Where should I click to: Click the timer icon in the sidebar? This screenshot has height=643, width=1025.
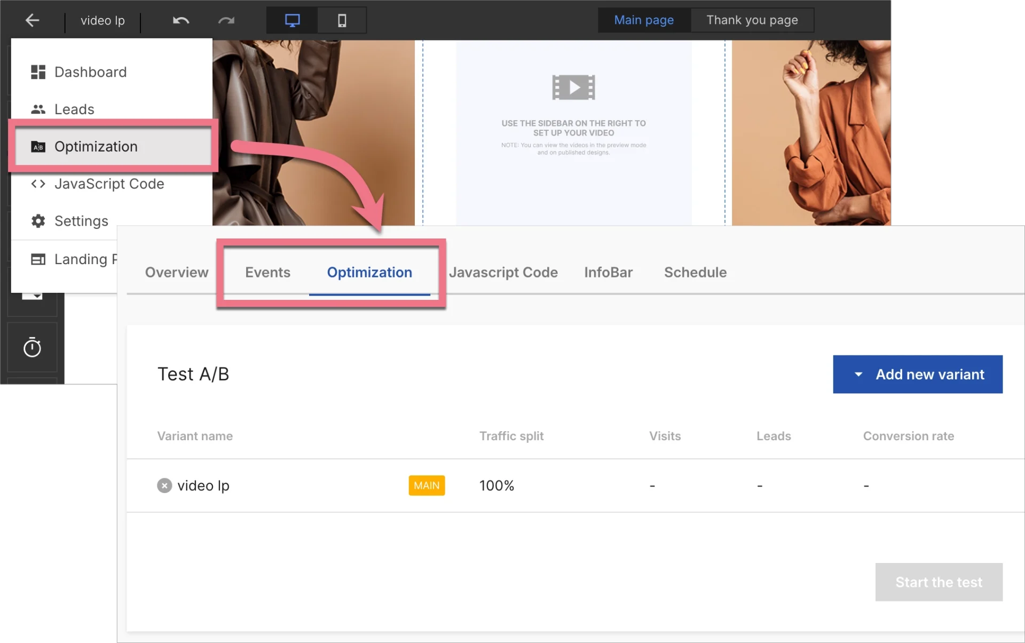click(32, 347)
